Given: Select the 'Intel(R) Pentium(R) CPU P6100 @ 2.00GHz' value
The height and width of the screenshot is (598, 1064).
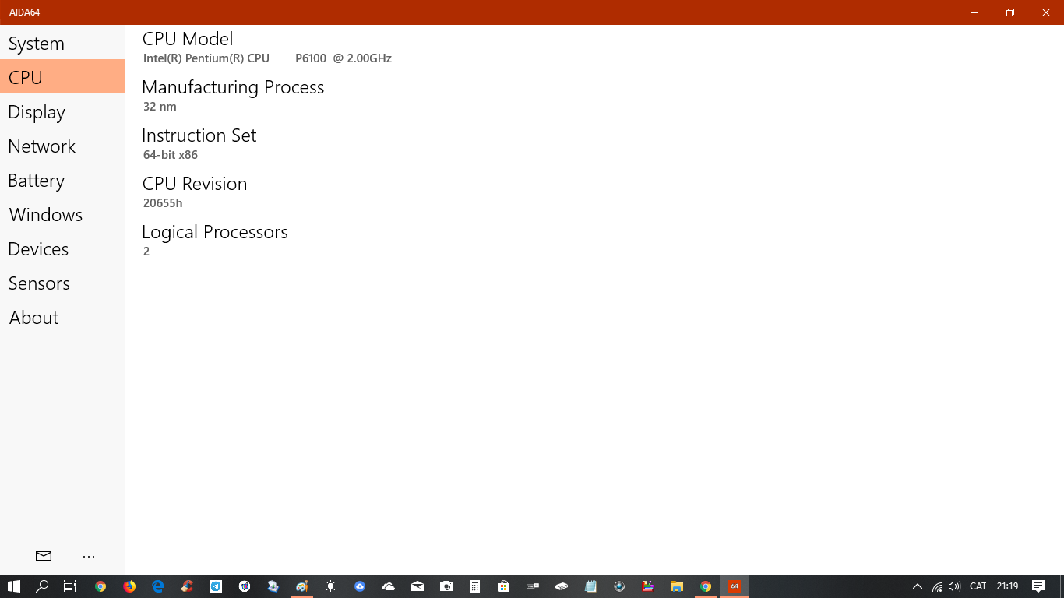Looking at the screenshot, I should [x=267, y=58].
